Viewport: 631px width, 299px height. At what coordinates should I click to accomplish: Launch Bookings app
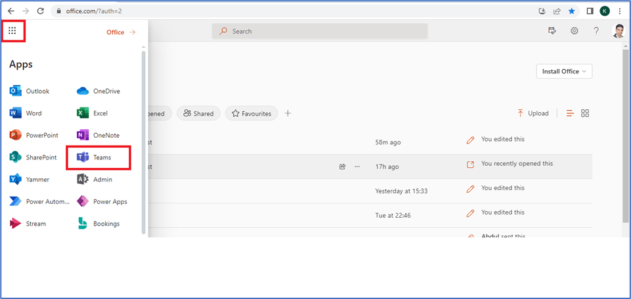point(98,224)
